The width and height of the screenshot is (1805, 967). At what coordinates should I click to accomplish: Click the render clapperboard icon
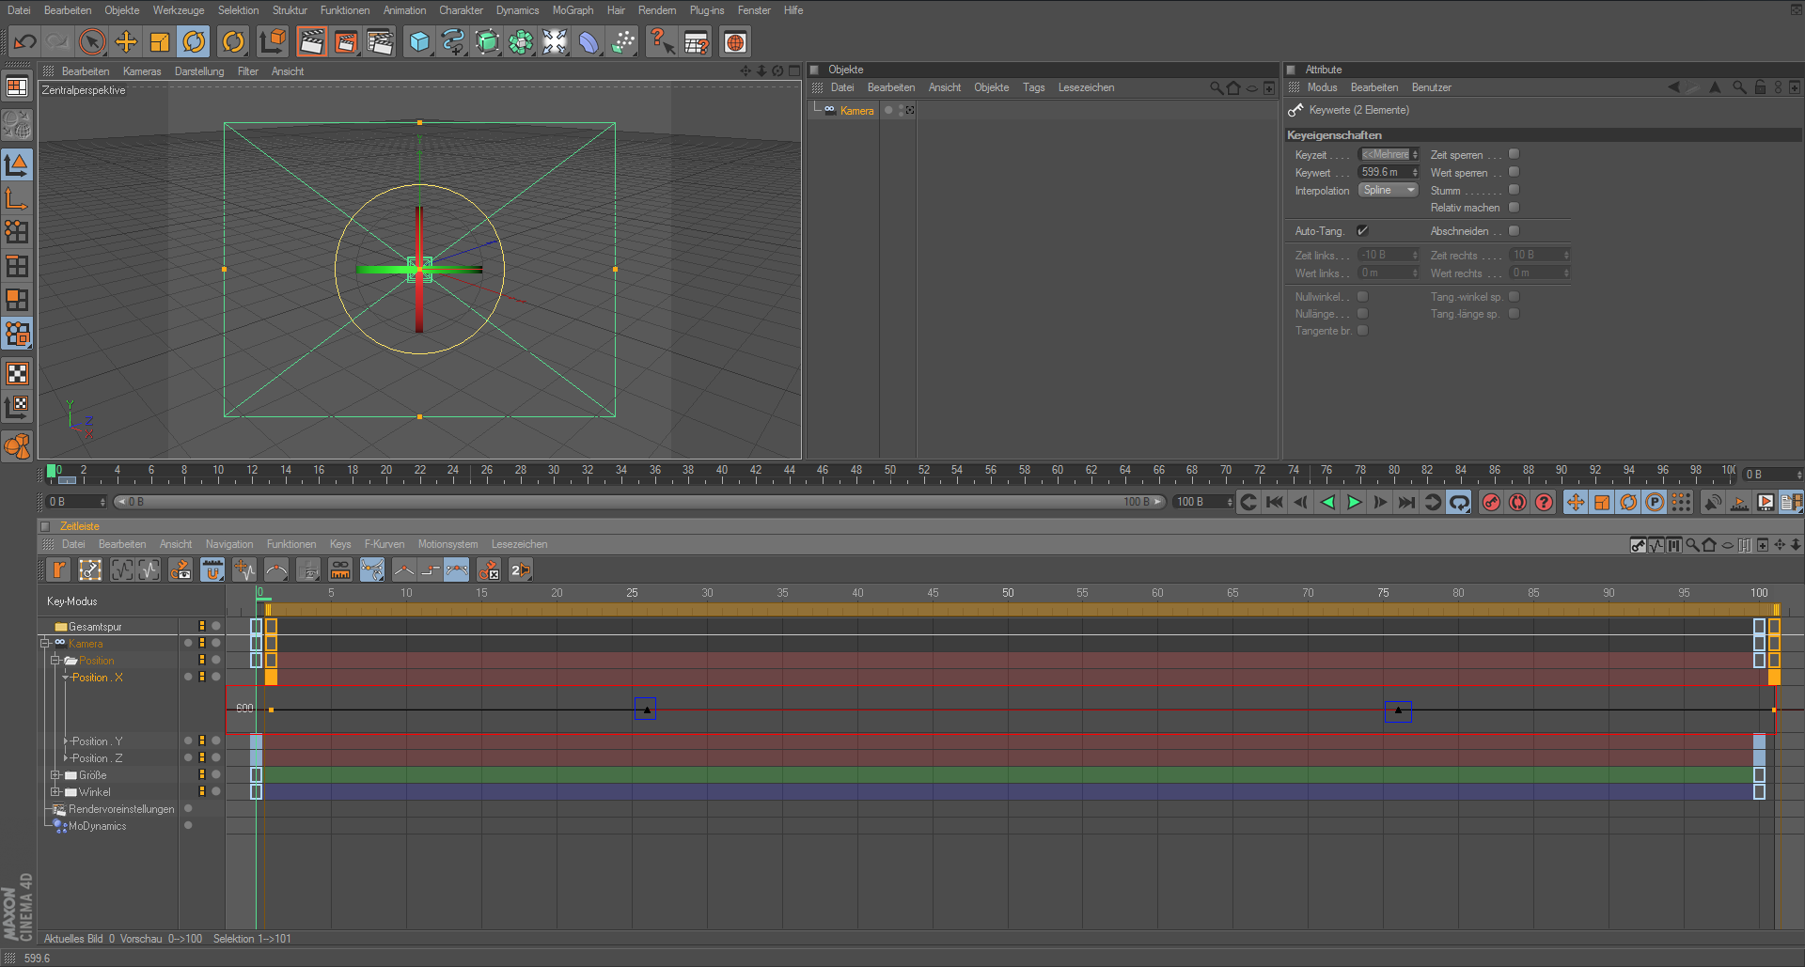coord(311,41)
